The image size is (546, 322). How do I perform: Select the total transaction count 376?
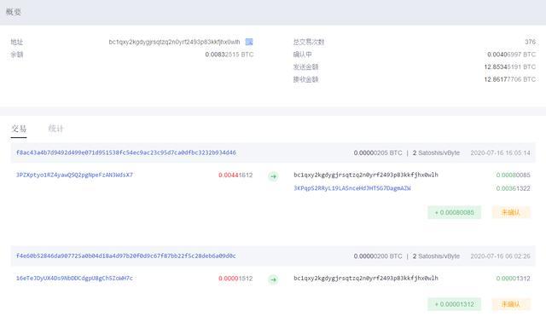(x=531, y=42)
